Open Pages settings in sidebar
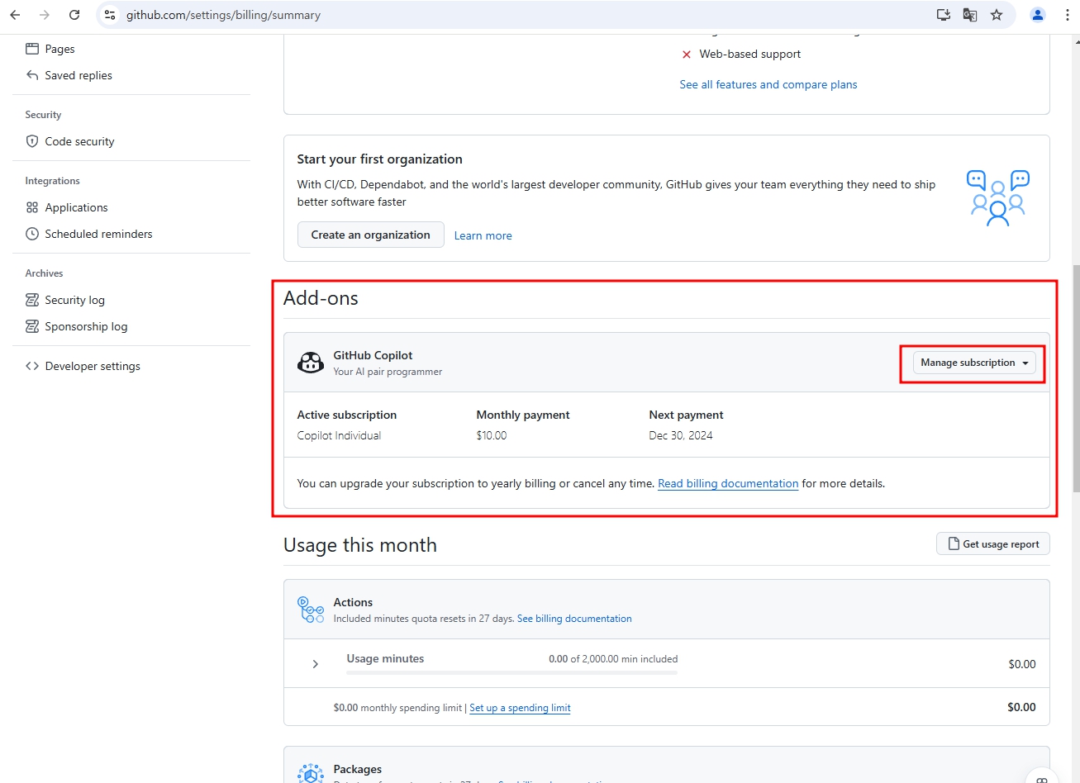This screenshot has height=783, width=1080. (59, 49)
